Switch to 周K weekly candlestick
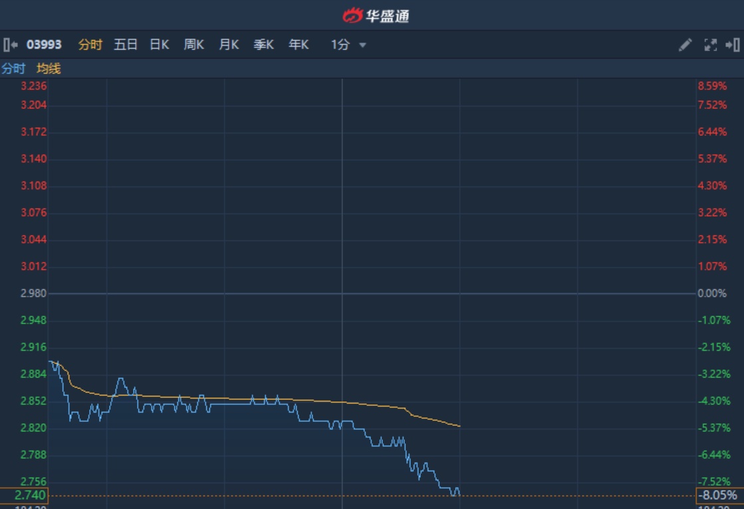Image resolution: width=744 pixels, height=509 pixels. click(x=193, y=45)
